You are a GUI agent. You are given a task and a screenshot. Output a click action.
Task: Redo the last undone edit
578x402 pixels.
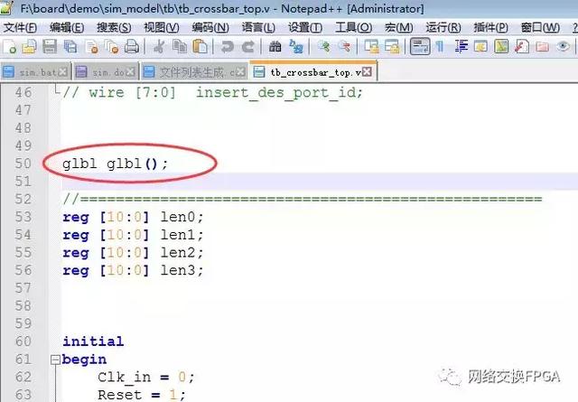(x=248, y=46)
